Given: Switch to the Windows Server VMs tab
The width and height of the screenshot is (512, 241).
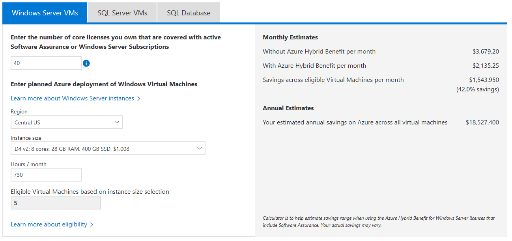Looking at the screenshot, I should [x=45, y=13].
